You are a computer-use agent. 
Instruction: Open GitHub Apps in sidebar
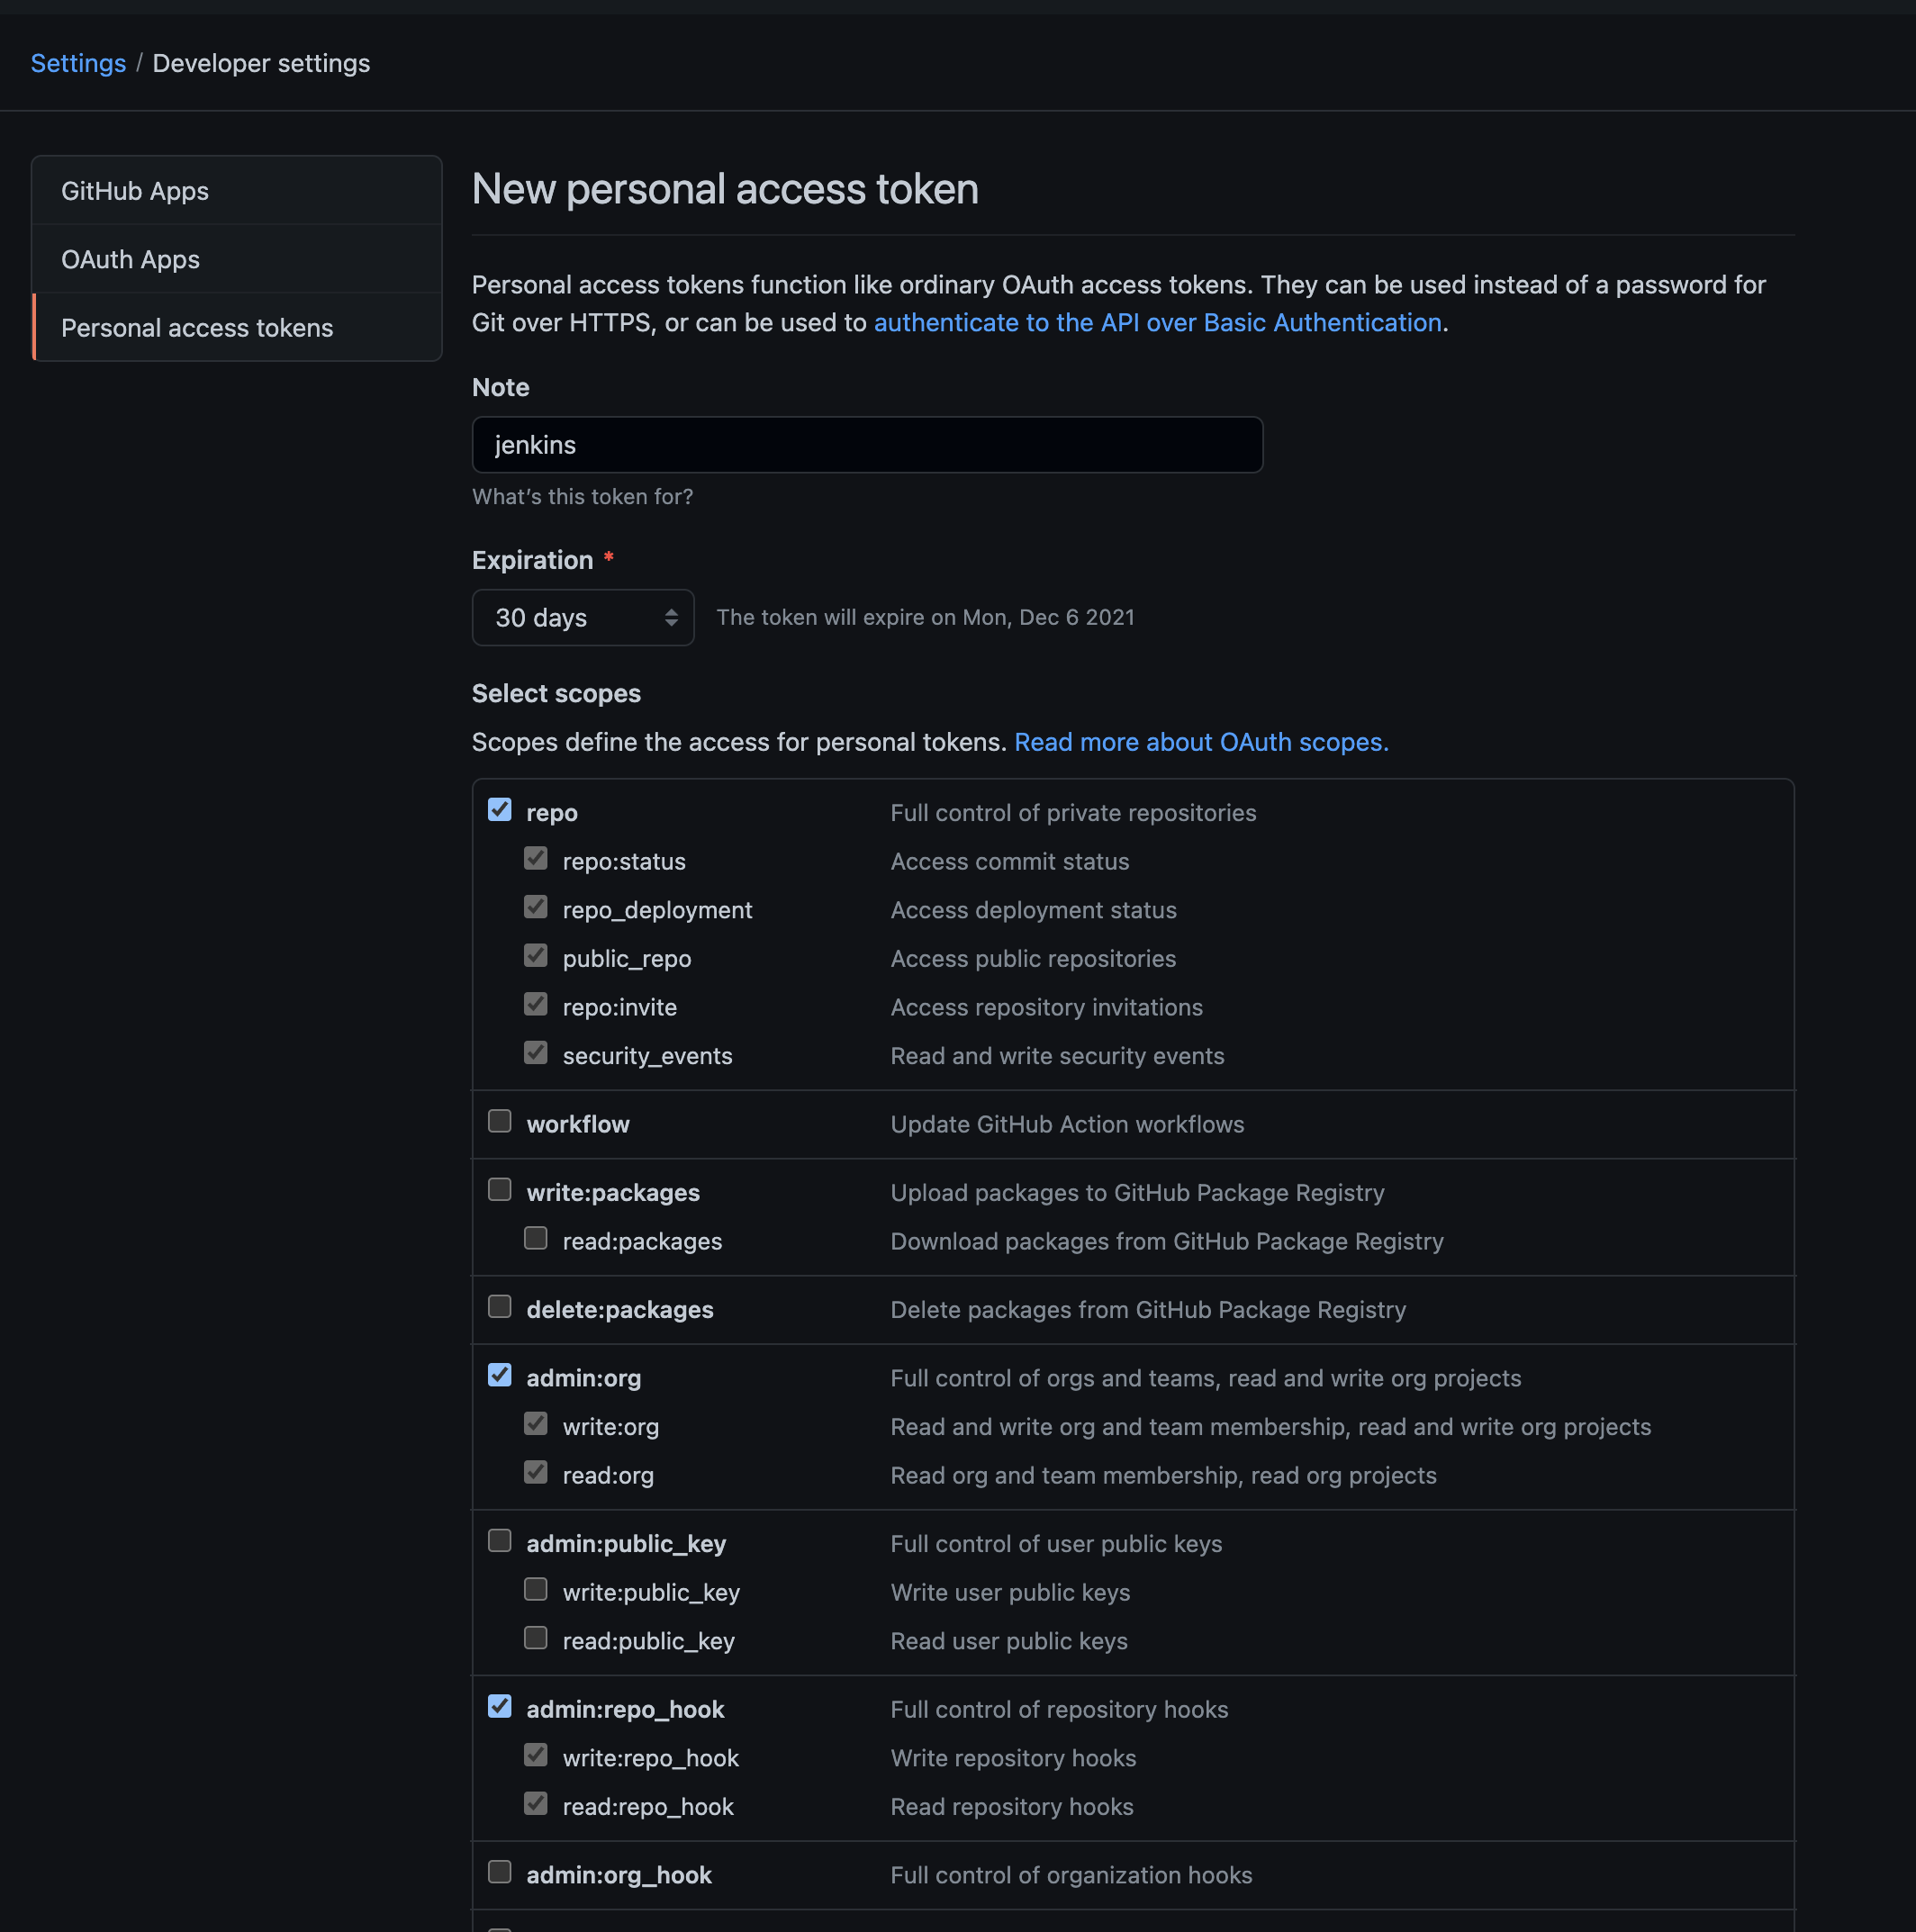(x=135, y=191)
